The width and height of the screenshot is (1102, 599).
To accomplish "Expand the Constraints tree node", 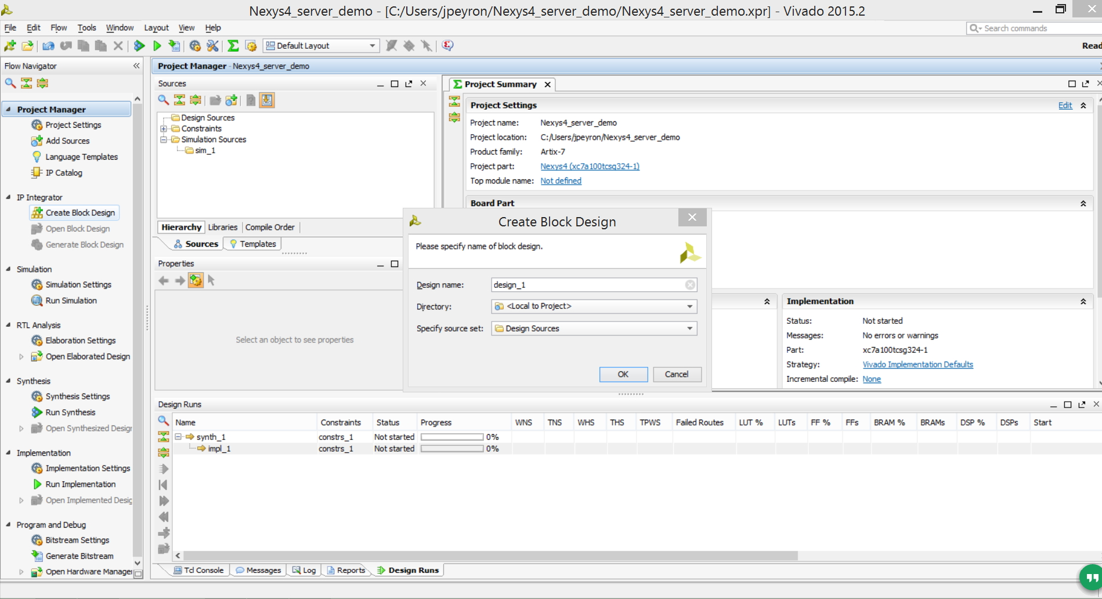I will click(x=164, y=129).
